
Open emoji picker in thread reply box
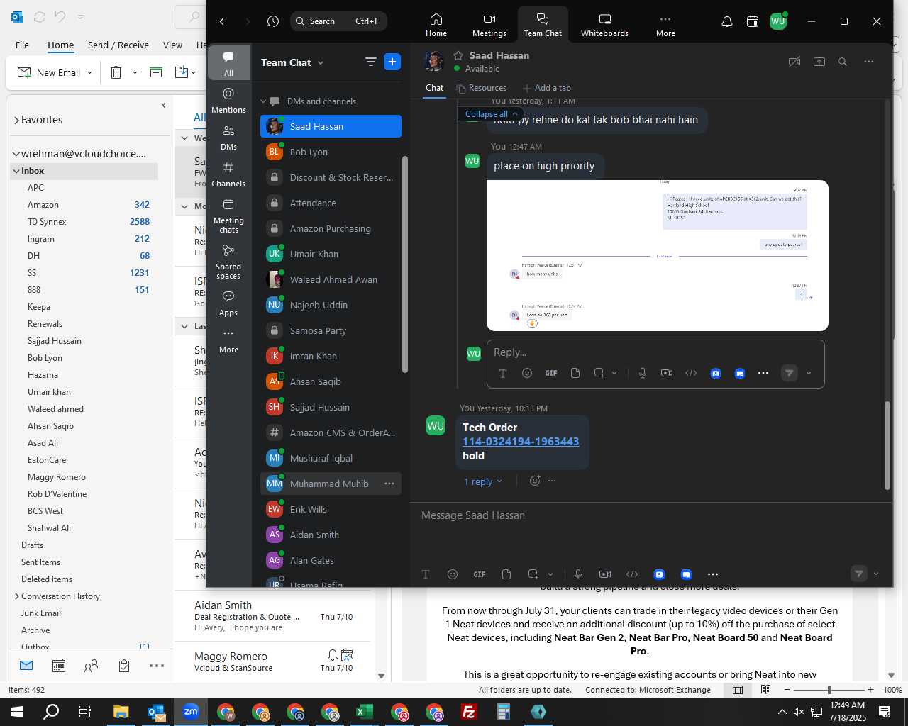point(527,373)
